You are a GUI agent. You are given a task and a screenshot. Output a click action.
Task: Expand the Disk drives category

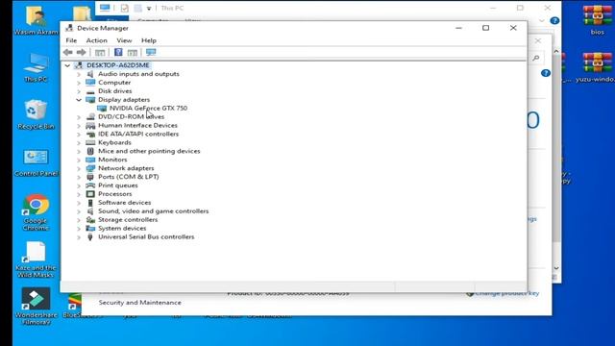pyautogui.click(x=79, y=91)
